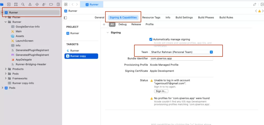Add editor pane on the right
The height and width of the screenshot is (125, 264).
tap(262, 5)
